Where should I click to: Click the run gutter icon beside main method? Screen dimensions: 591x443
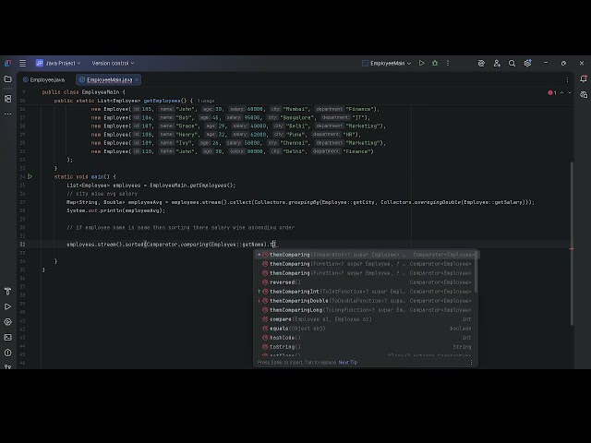30,176
